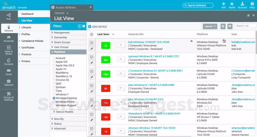The width and height of the screenshot is (257, 137).
Task: Check the Android platform filter
Action: click(54, 58)
